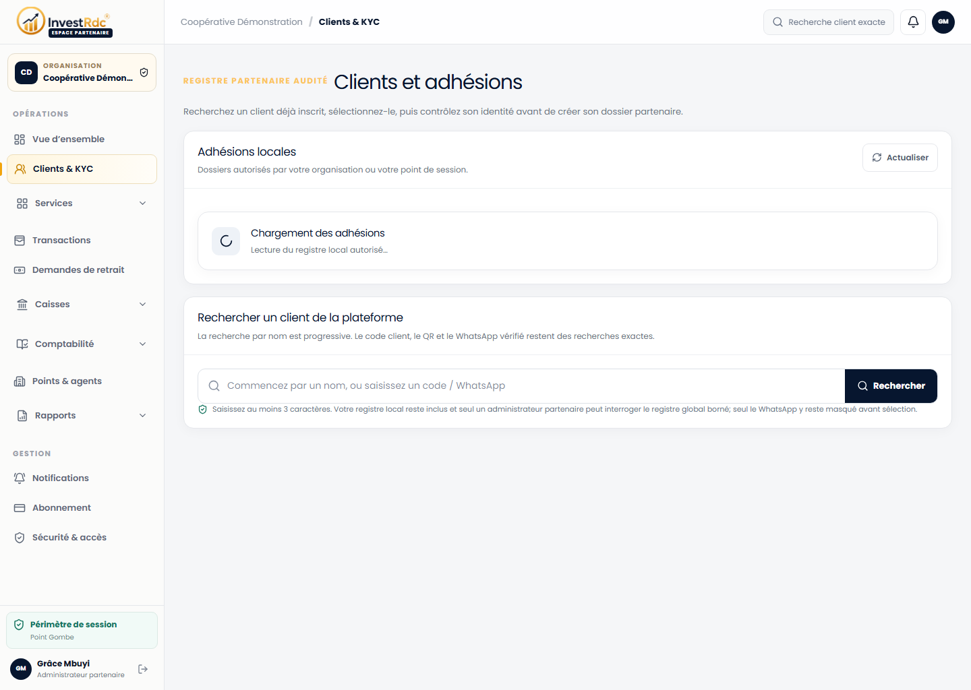This screenshot has height=690, width=971.
Task: Click the Services grid icon
Action: (x=22, y=203)
